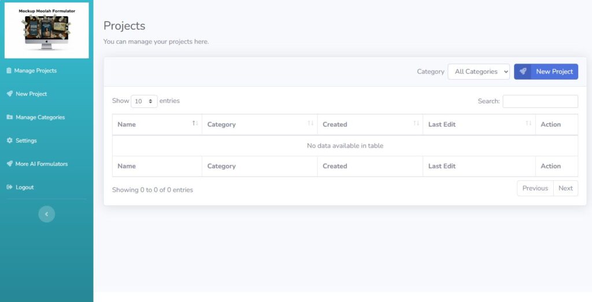The image size is (592, 302).
Task: Click the clipboard icon beside Manage Projects
Action: point(9,70)
